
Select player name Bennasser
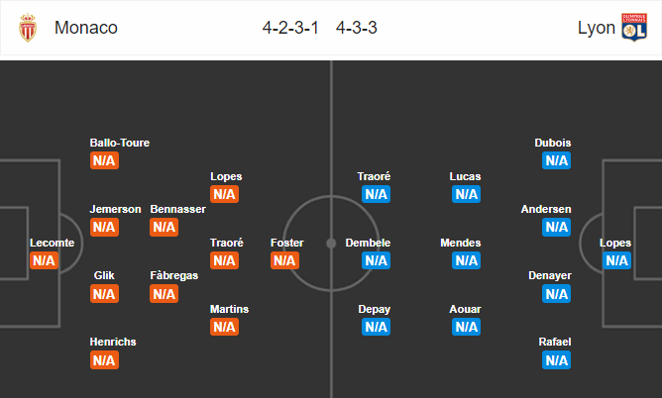pos(178,209)
